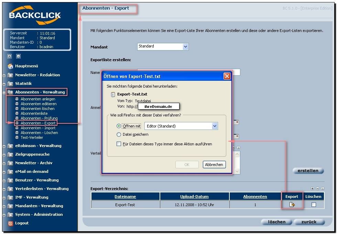The image size is (337, 234).
Task: Click the collapse-all minus icon in sidebar
Action: [x=19, y=56]
